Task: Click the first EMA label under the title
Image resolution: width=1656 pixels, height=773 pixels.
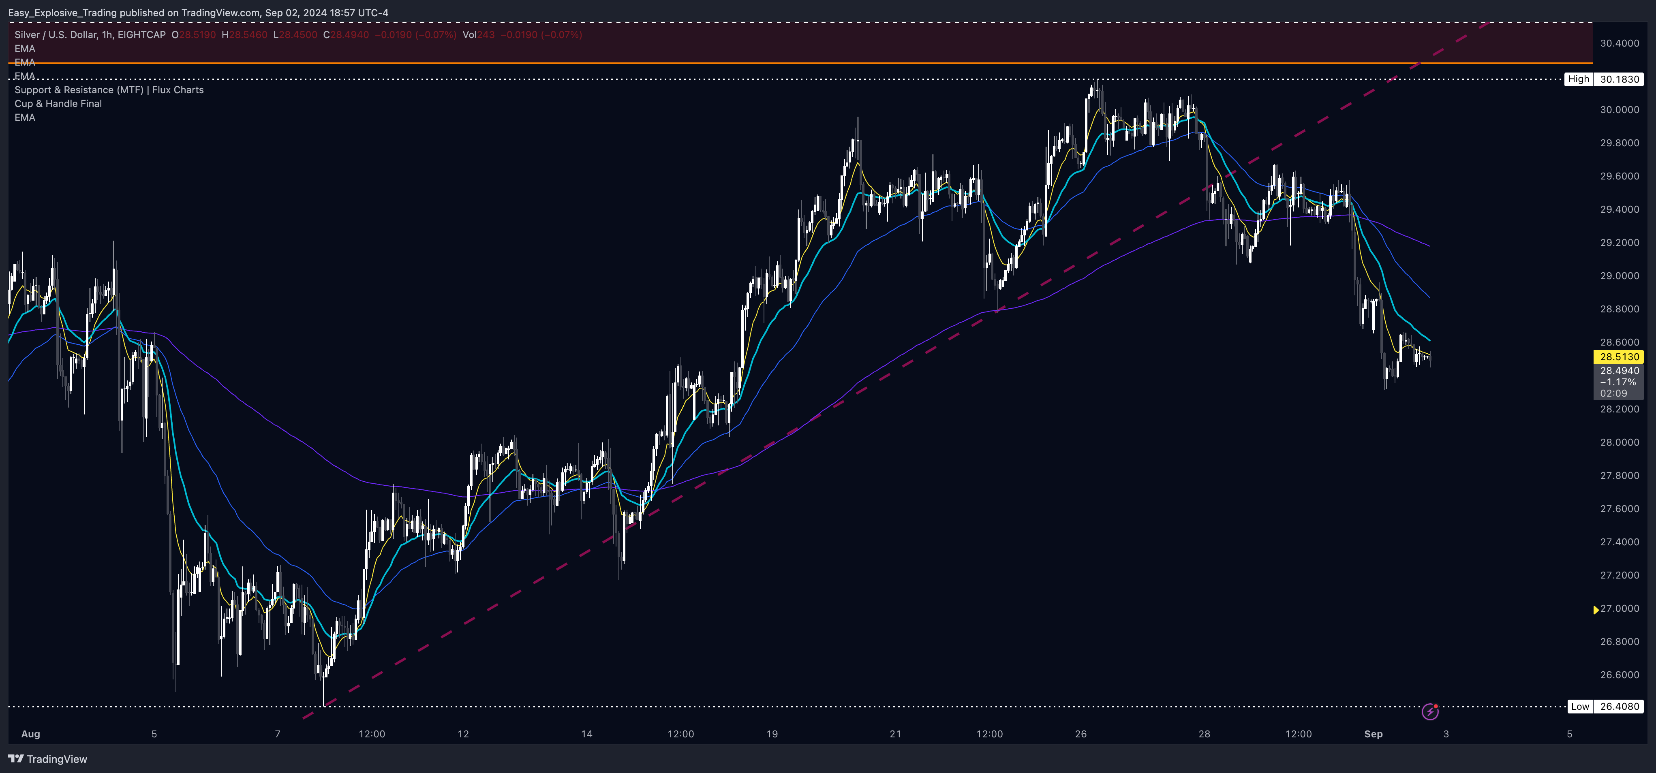Action: point(25,48)
